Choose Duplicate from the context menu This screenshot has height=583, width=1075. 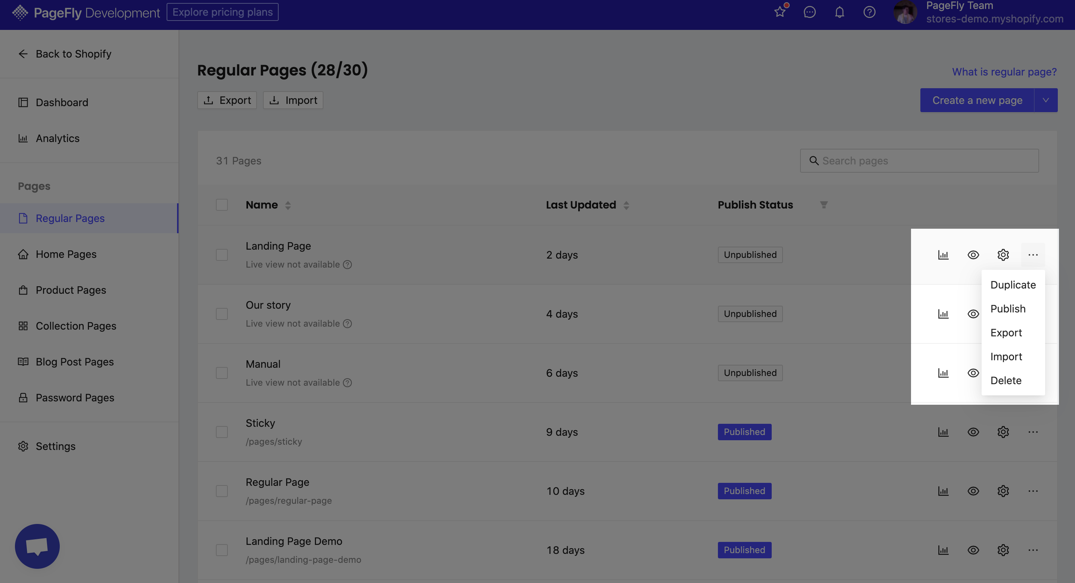tap(1013, 285)
